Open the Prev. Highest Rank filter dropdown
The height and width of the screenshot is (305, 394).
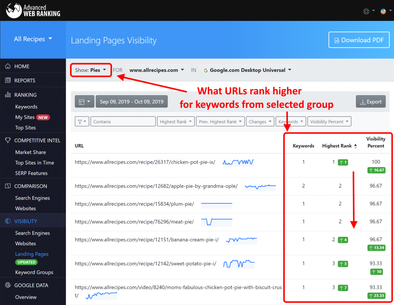coord(220,122)
